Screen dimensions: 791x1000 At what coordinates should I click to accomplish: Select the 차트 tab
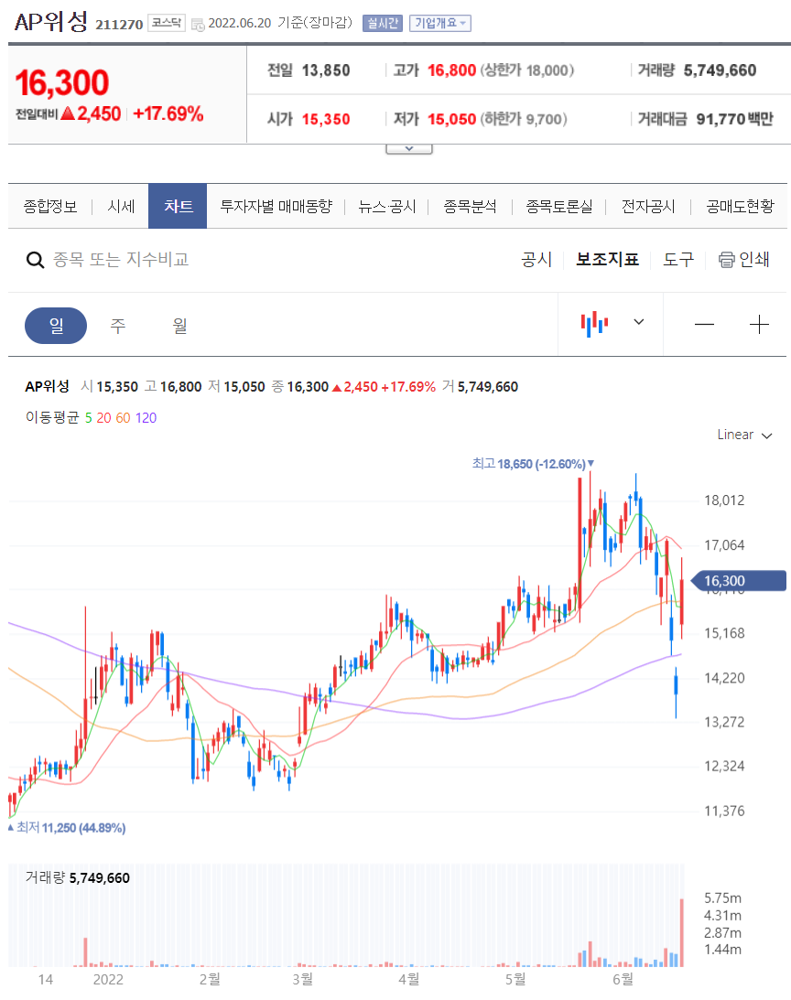[178, 206]
